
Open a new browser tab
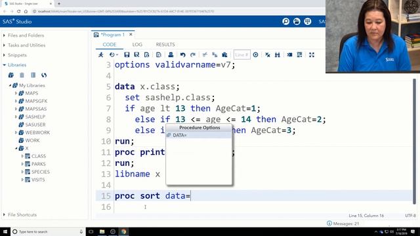59,4
